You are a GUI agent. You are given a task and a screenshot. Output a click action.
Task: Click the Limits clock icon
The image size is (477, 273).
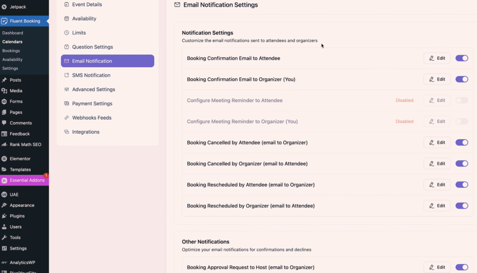tap(67, 33)
